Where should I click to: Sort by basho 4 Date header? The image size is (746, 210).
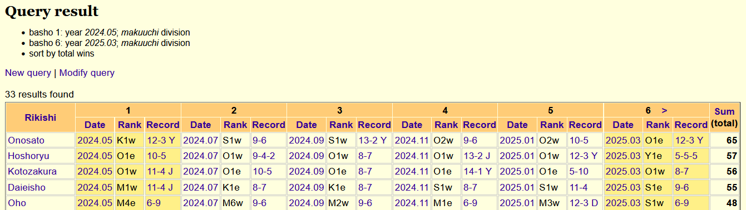[412, 125]
